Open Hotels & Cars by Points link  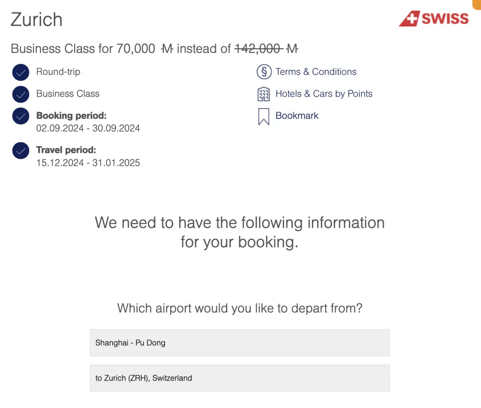tap(324, 94)
